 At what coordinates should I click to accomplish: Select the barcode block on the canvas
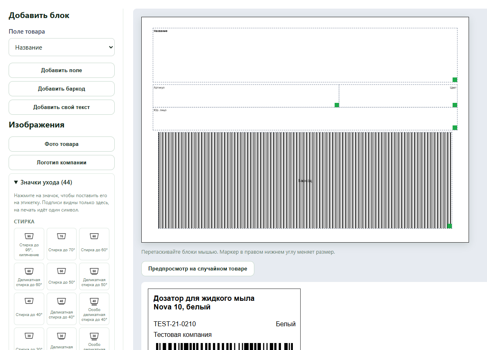point(305,180)
